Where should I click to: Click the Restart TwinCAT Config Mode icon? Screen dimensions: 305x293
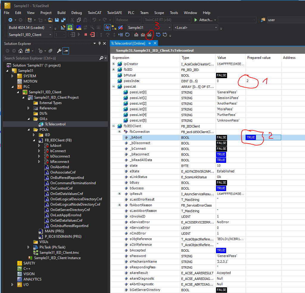click(79, 28)
